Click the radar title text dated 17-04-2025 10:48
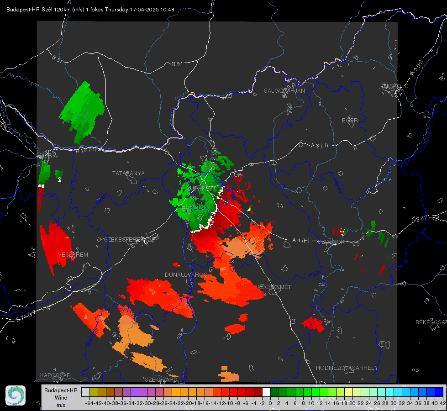The height and width of the screenshot is (411, 447). click(x=90, y=10)
